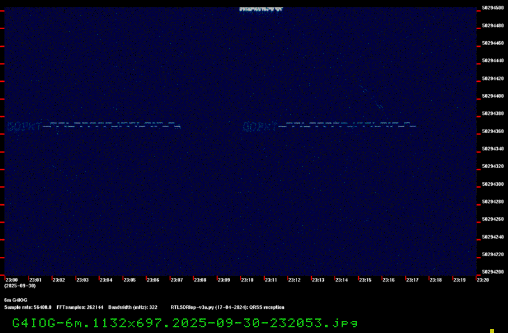Select the 50294400 frequency label
508x333 pixels.
(x=493, y=96)
